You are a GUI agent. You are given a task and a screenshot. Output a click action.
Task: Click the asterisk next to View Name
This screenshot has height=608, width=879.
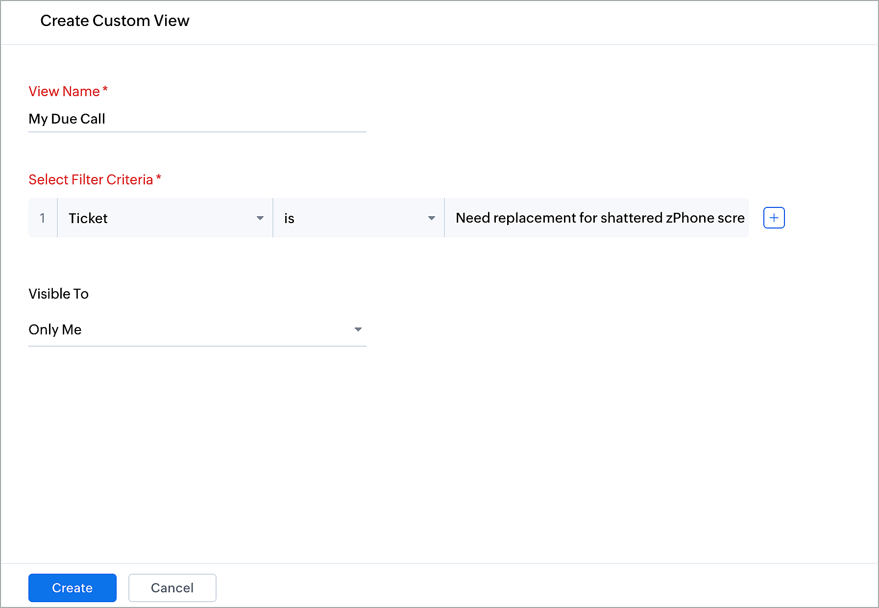click(x=105, y=90)
